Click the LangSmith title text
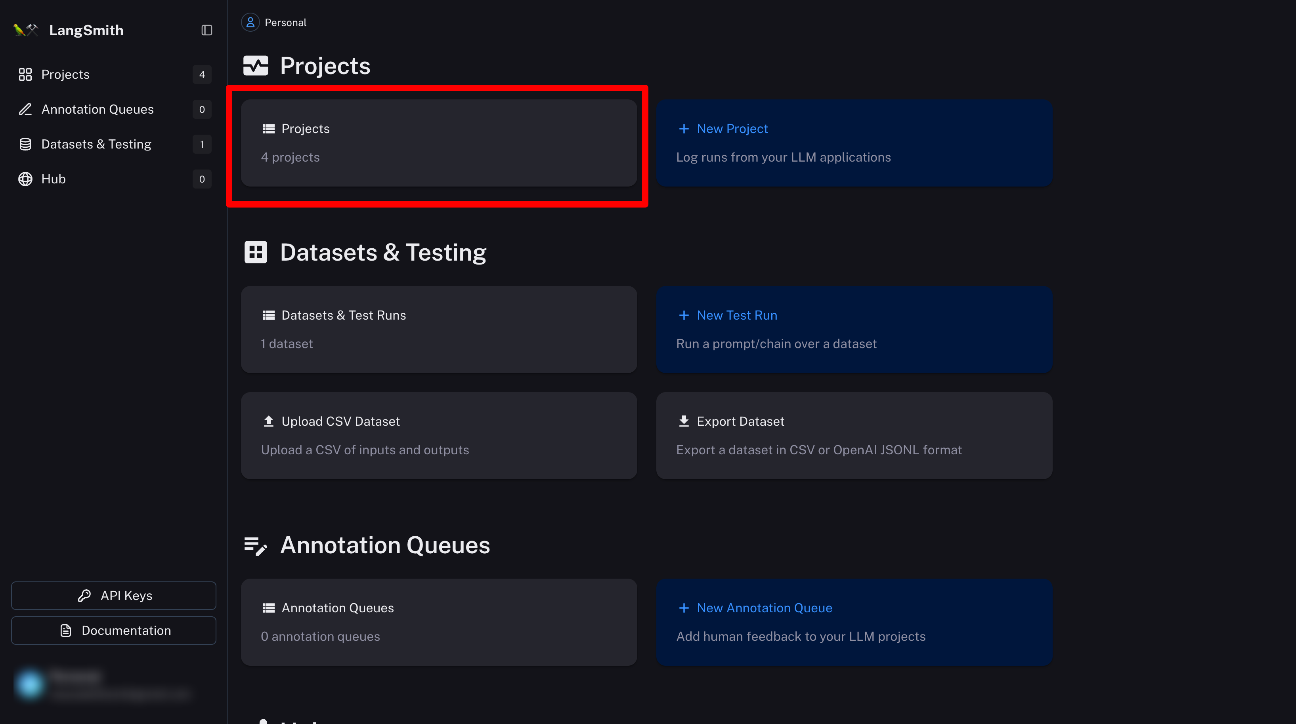 86,30
